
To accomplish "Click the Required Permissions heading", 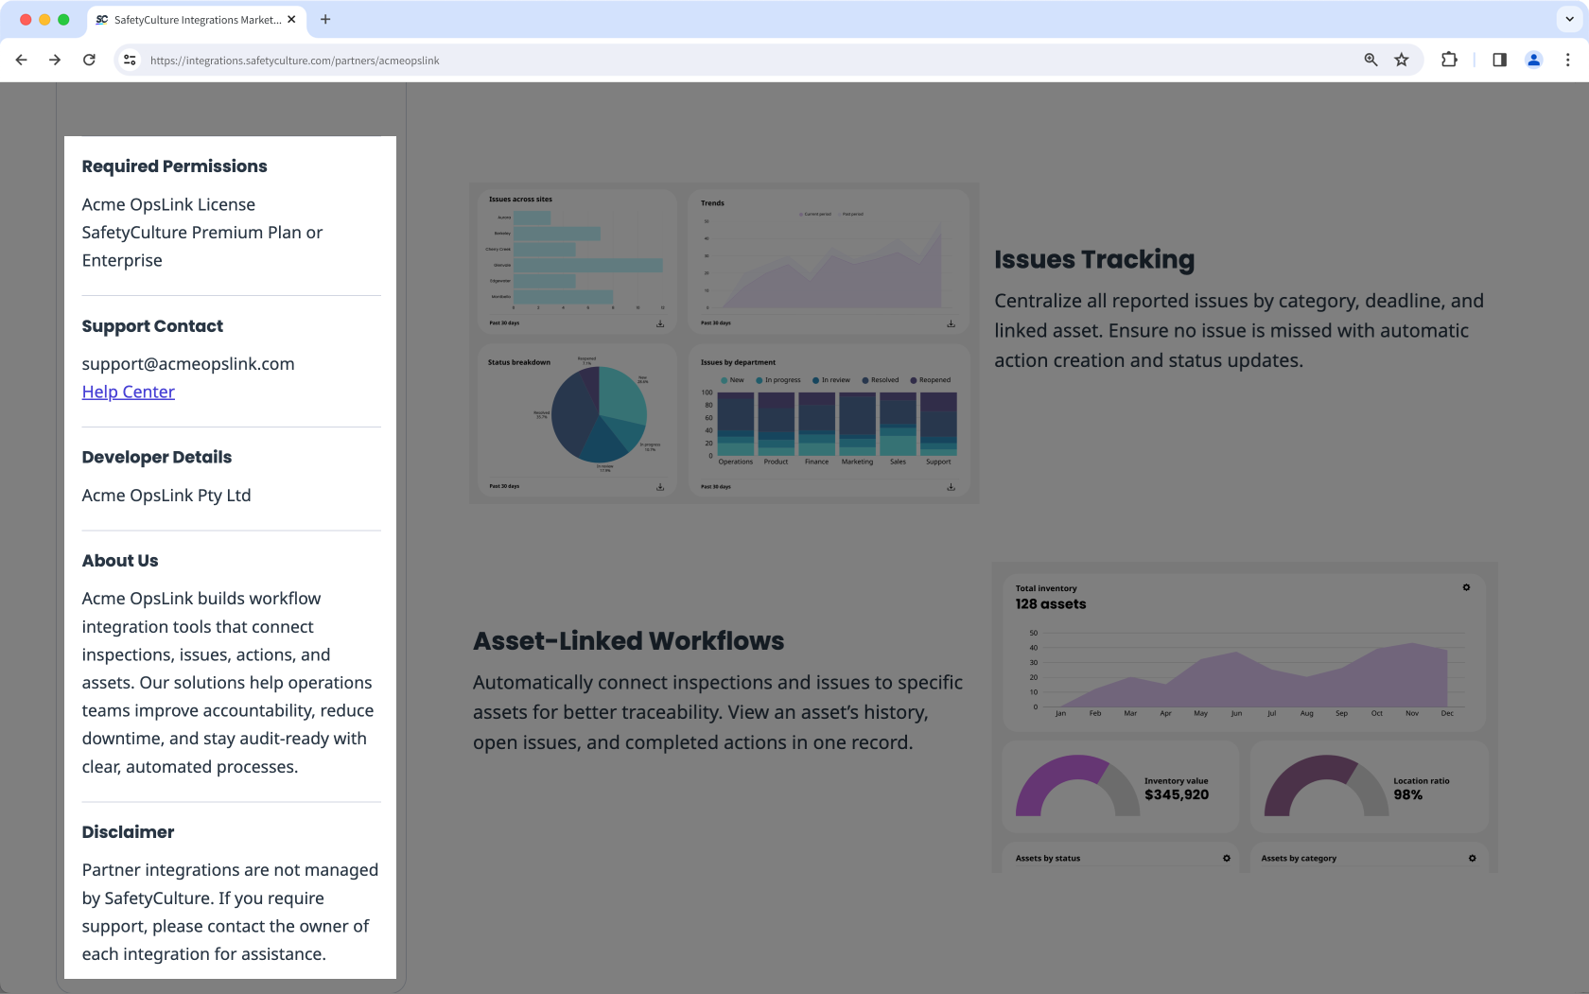I will coord(174,166).
